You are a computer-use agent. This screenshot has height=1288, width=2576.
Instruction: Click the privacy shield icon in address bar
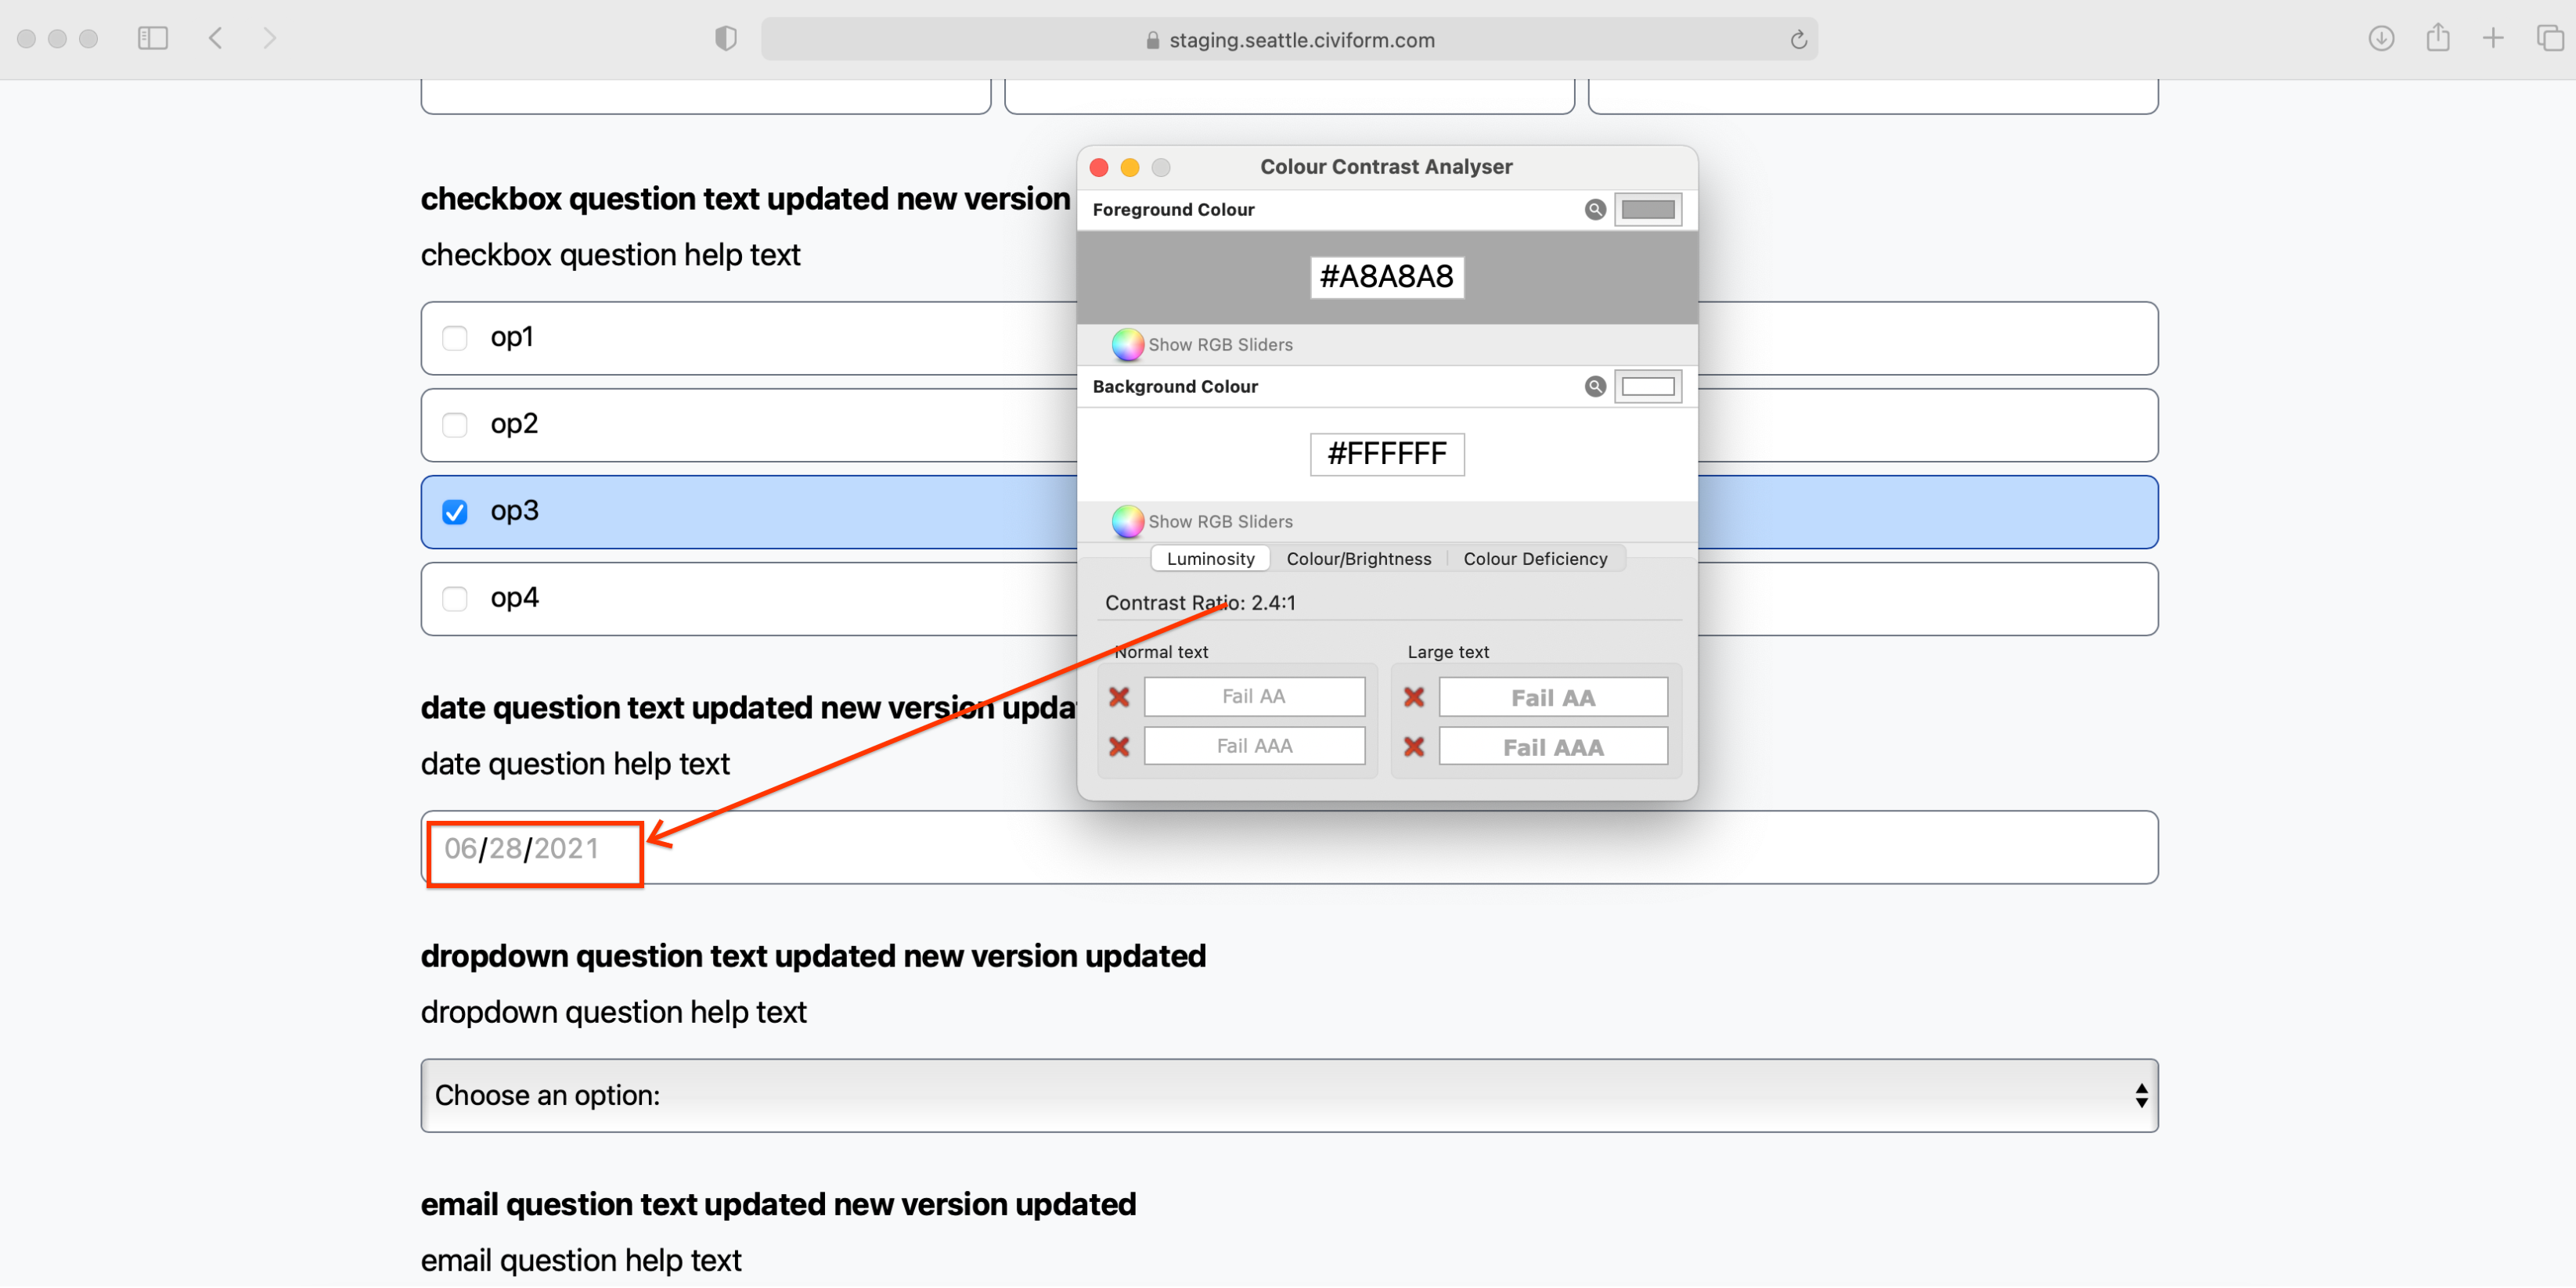725,38
